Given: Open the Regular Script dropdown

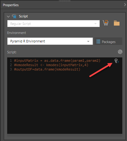Looking at the screenshot, I should (x=53, y=24).
